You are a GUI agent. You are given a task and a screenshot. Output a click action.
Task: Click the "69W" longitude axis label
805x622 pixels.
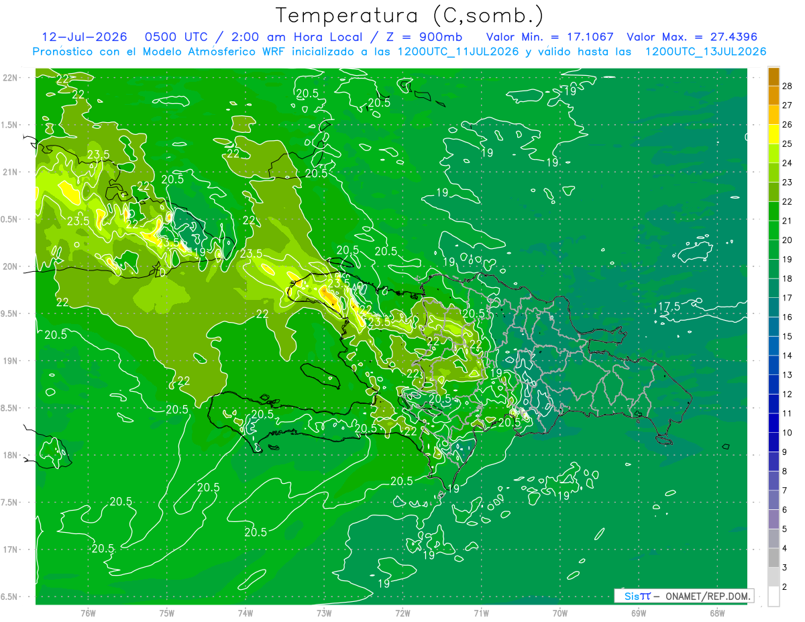(639, 613)
